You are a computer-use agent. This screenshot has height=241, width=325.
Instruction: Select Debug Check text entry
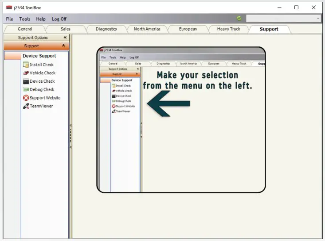click(42, 89)
